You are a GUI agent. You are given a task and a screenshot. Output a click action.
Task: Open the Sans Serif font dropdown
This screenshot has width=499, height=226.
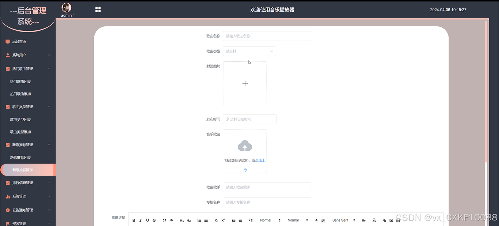pyautogui.click(x=344, y=220)
